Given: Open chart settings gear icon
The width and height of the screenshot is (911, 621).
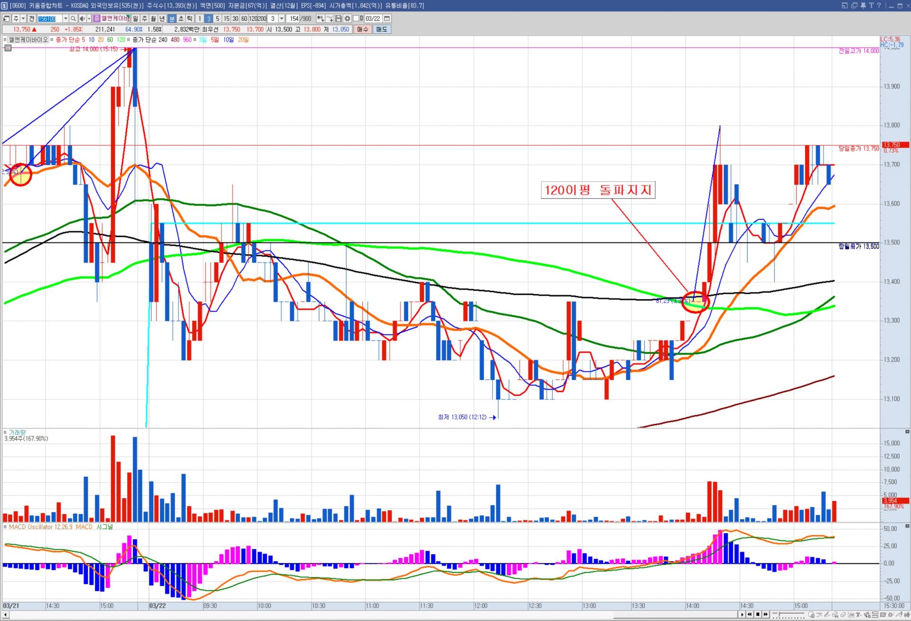Looking at the screenshot, I should [x=347, y=19].
